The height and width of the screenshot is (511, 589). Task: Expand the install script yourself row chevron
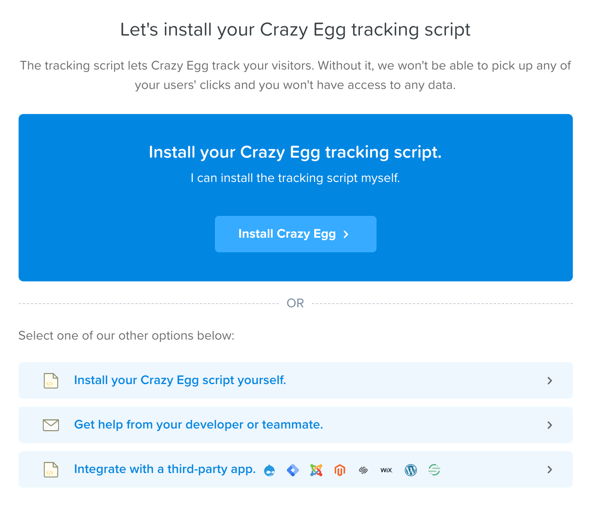549,380
